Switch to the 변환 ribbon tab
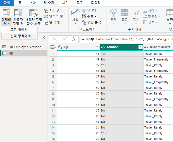 (32, 3)
